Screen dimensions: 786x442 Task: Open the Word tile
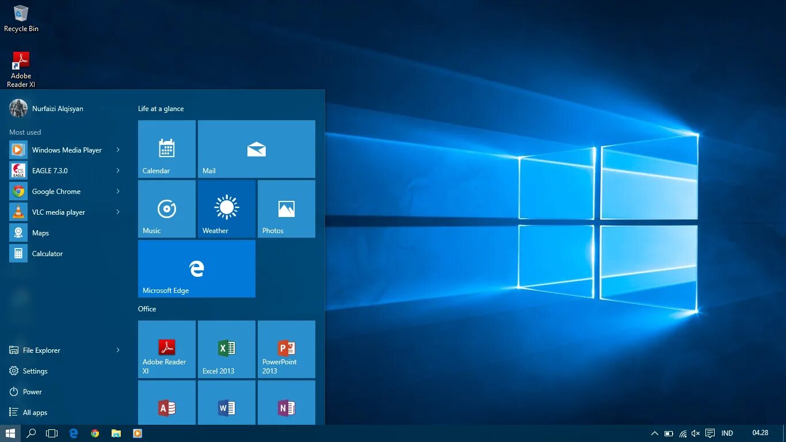tap(227, 403)
